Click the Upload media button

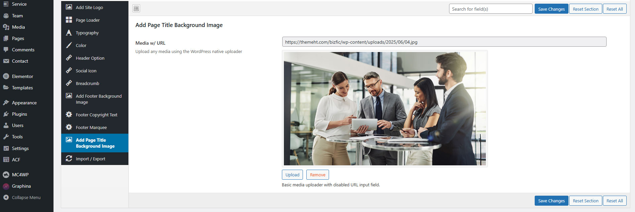pos(292,175)
